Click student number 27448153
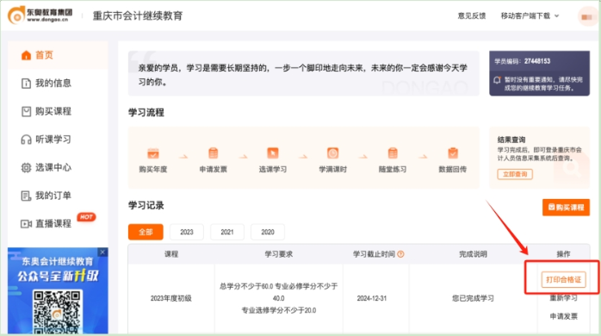Screen dimensions: 601x336 coord(537,61)
